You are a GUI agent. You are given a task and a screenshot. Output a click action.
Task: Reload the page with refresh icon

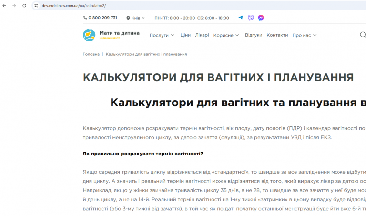tap(24, 6)
